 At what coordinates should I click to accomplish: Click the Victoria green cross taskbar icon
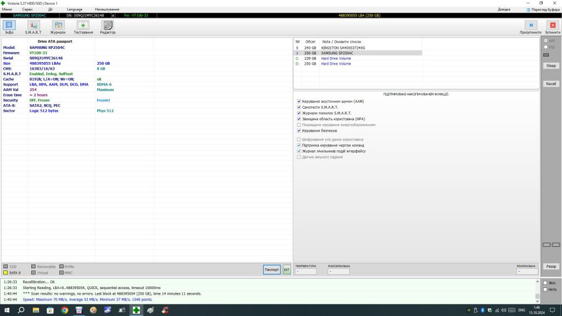click(x=136, y=310)
